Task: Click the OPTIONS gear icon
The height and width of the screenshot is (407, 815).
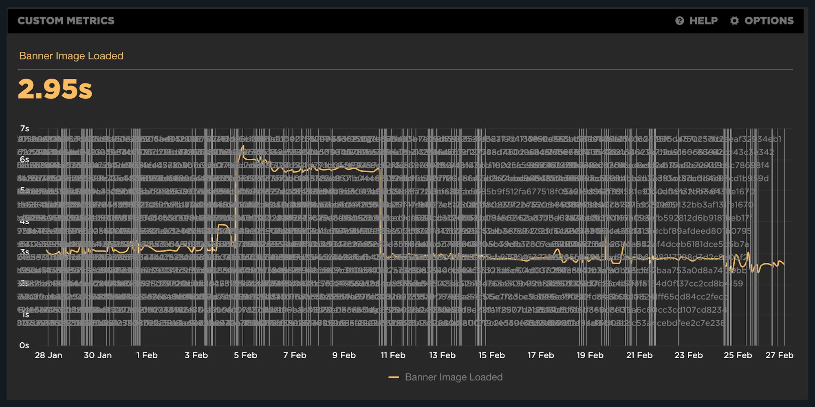Action: (x=734, y=21)
